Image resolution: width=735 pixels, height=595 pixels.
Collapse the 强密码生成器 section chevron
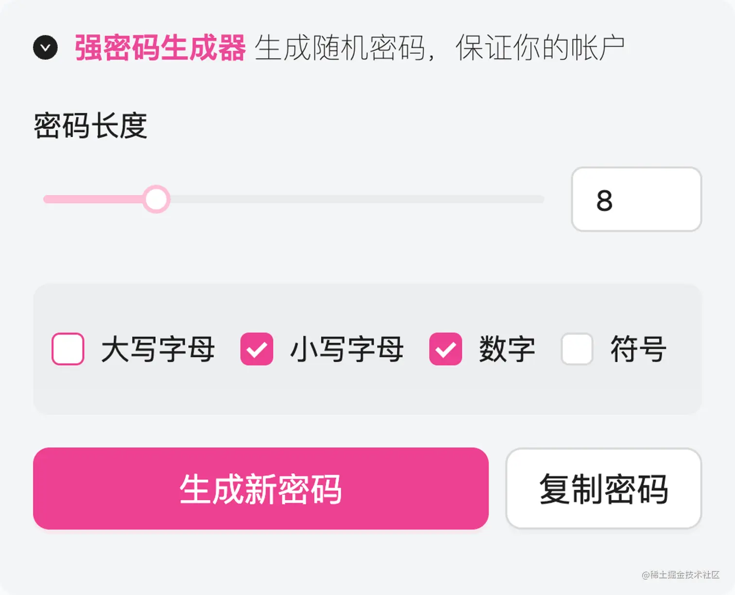tap(45, 48)
